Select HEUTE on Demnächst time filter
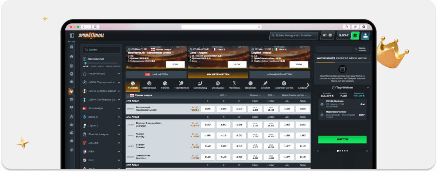437x172 pixels. [x=109, y=66]
